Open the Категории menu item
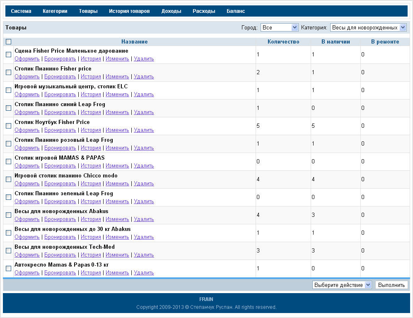 [x=55, y=11]
